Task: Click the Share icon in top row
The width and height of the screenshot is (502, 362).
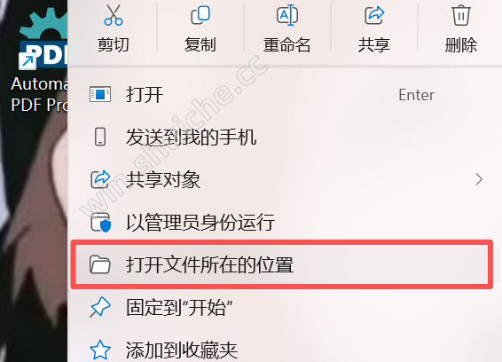Action: (374, 15)
